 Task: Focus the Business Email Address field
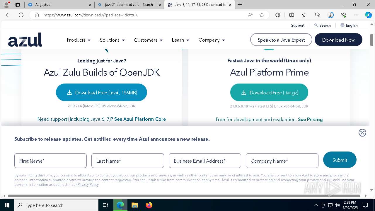pyautogui.click(x=205, y=161)
